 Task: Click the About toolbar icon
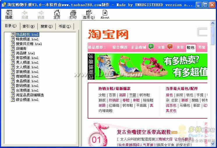105,14
